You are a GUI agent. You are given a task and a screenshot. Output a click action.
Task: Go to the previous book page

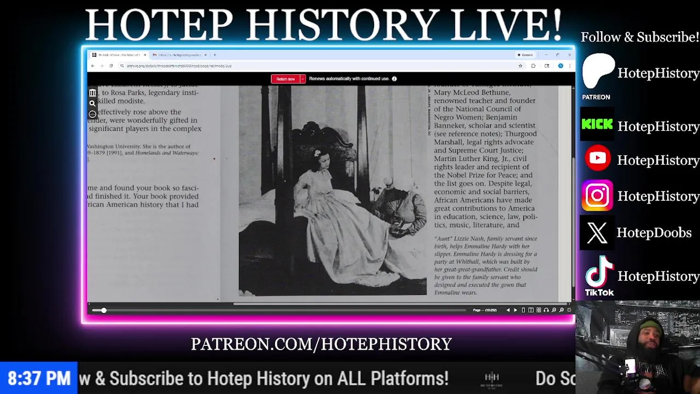[x=507, y=310]
